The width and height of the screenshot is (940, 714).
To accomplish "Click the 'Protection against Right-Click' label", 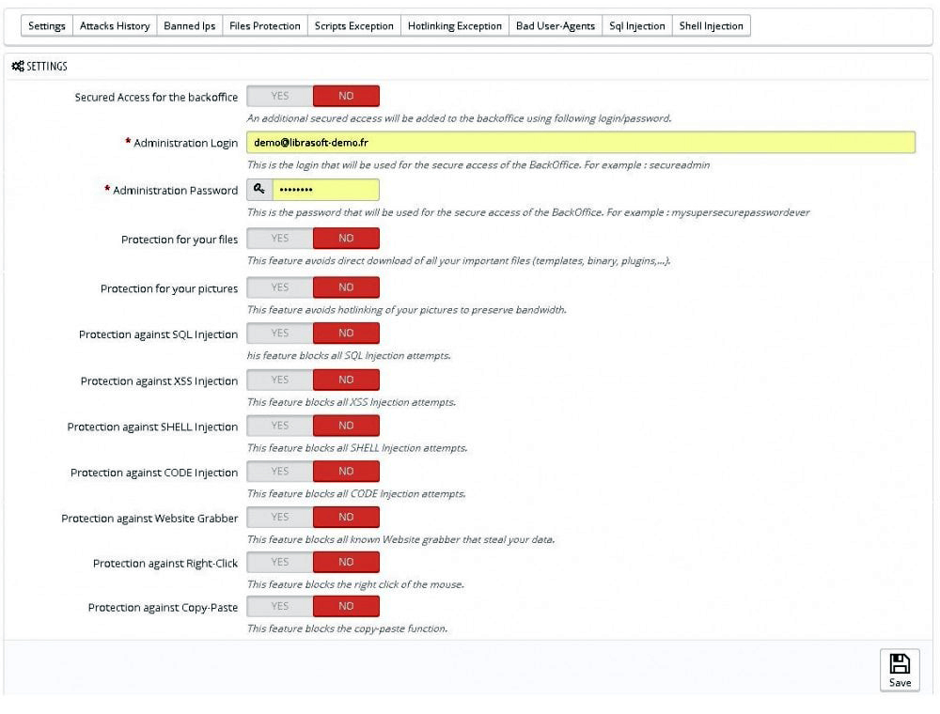I will tap(164, 563).
